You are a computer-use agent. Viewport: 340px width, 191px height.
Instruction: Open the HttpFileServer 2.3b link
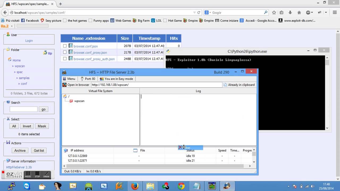tap(19, 167)
